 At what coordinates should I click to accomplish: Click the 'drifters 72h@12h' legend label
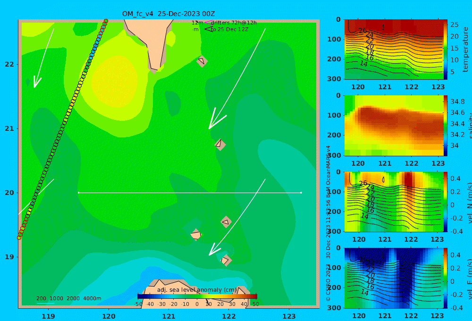coord(234,23)
